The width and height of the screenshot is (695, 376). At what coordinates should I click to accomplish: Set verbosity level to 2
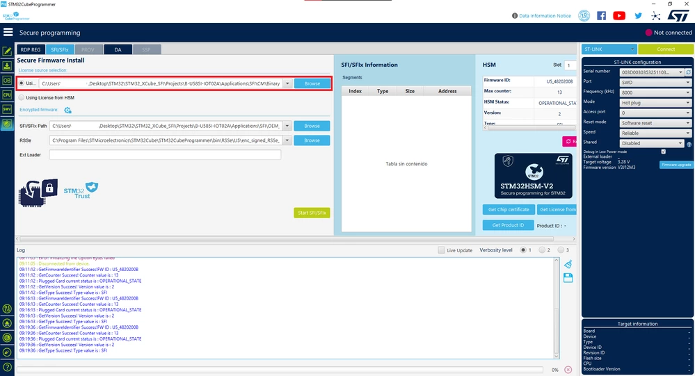pyautogui.click(x=542, y=250)
